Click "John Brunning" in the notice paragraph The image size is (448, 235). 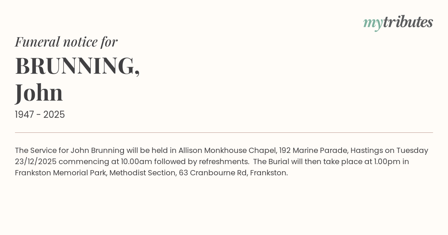click(x=97, y=150)
